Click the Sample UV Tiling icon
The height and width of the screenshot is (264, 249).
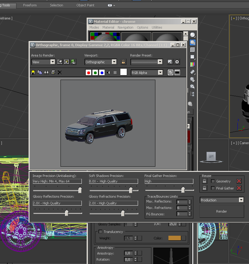coord(192,57)
